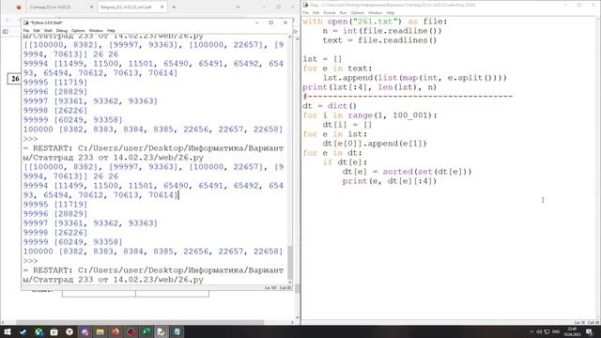Image resolution: width=601 pixels, height=338 pixels.
Task: Click the task number 26 box in PDF
Action: tap(15, 79)
